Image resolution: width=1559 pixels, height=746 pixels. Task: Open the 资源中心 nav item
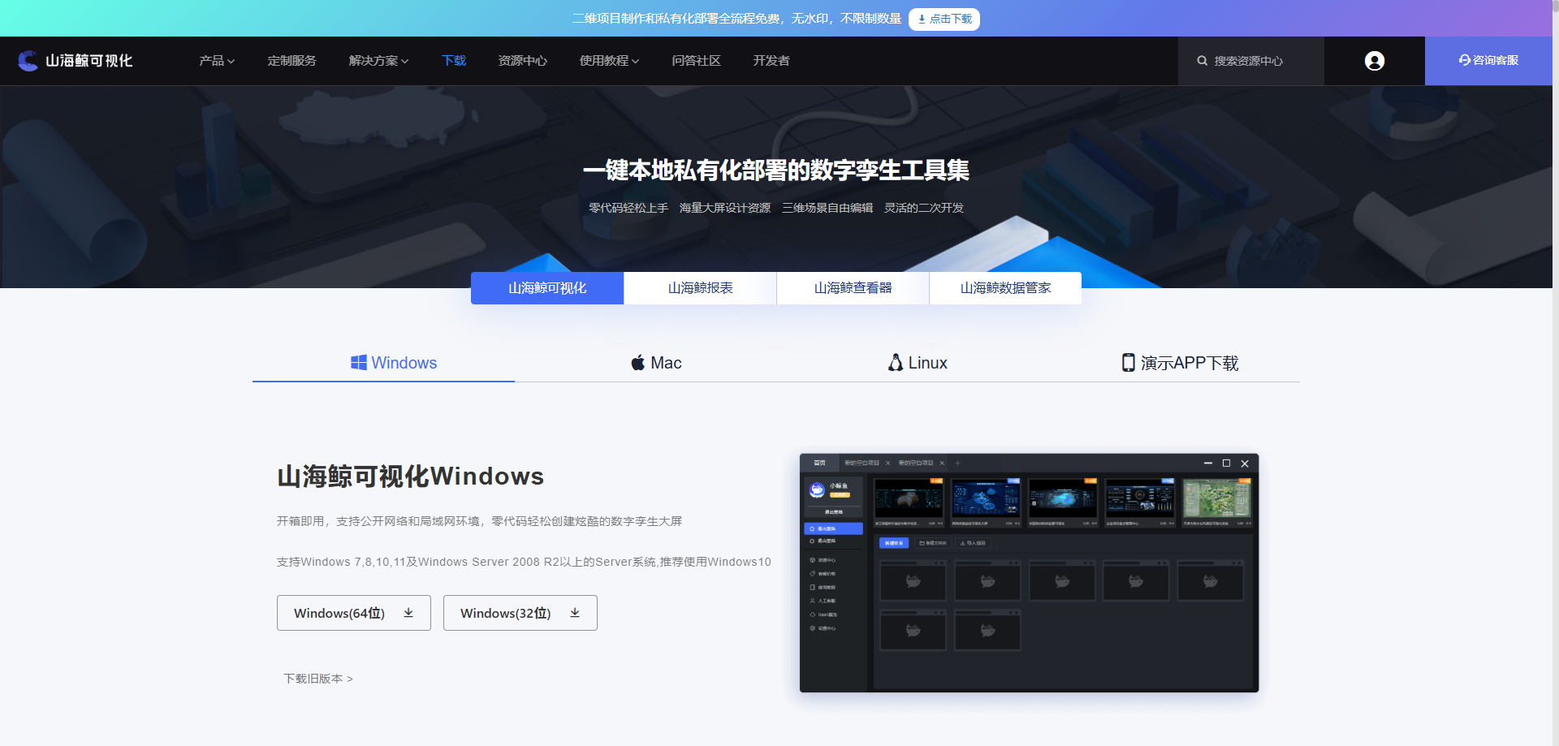(x=522, y=61)
